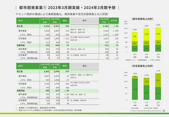Click the remark 売却△65、逸失△11
This screenshot has height=117, width=169.
click(x=78, y=94)
